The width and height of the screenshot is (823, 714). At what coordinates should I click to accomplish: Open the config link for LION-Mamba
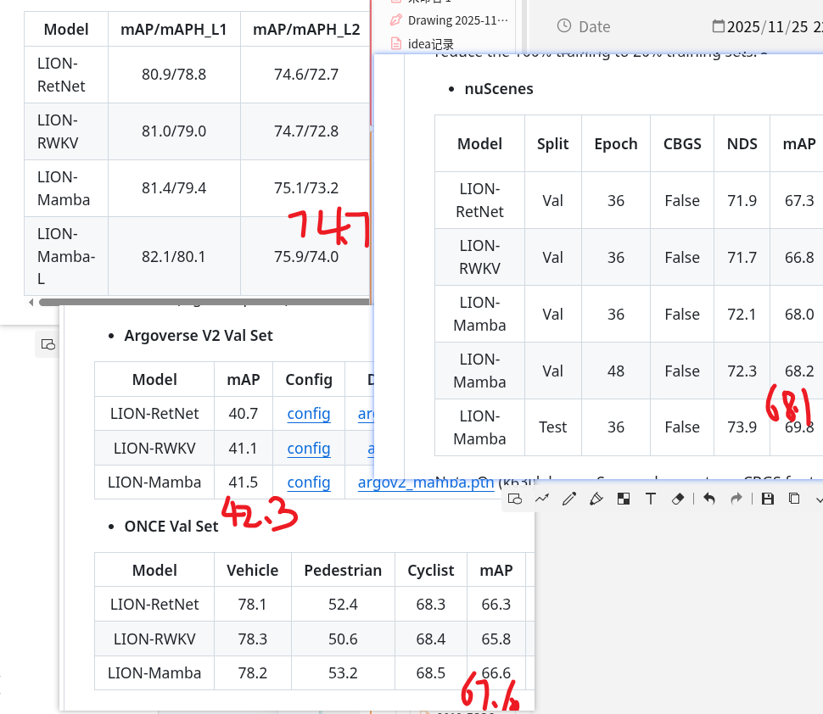[309, 483]
